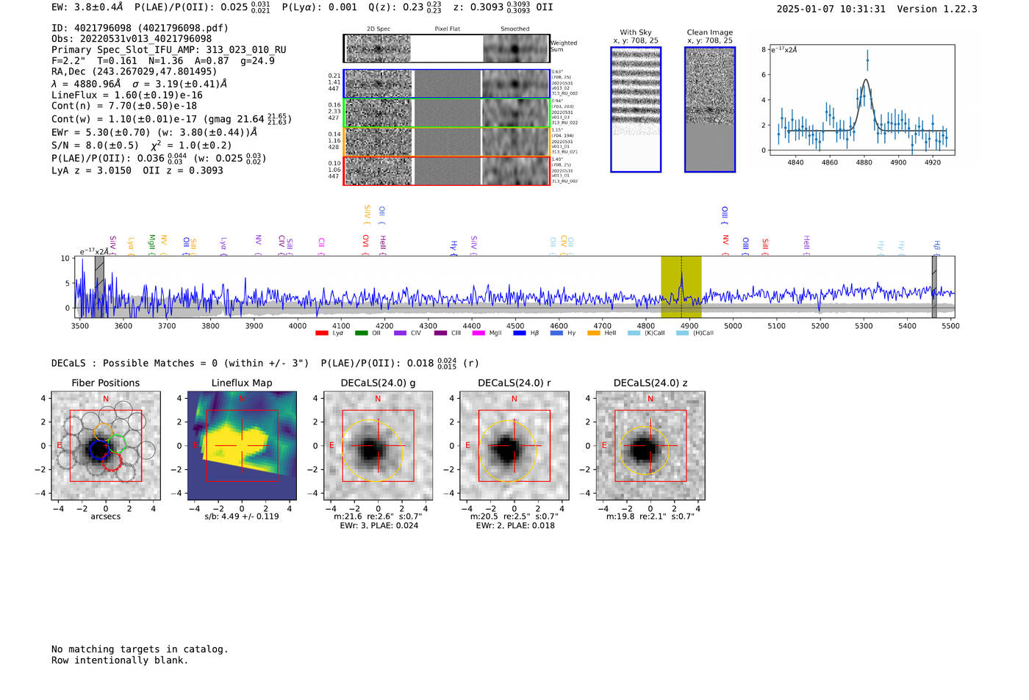This screenshot has height=700, width=1029.
Task: Click the red Lyα legend swatch
Action: (x=321, y=333)
